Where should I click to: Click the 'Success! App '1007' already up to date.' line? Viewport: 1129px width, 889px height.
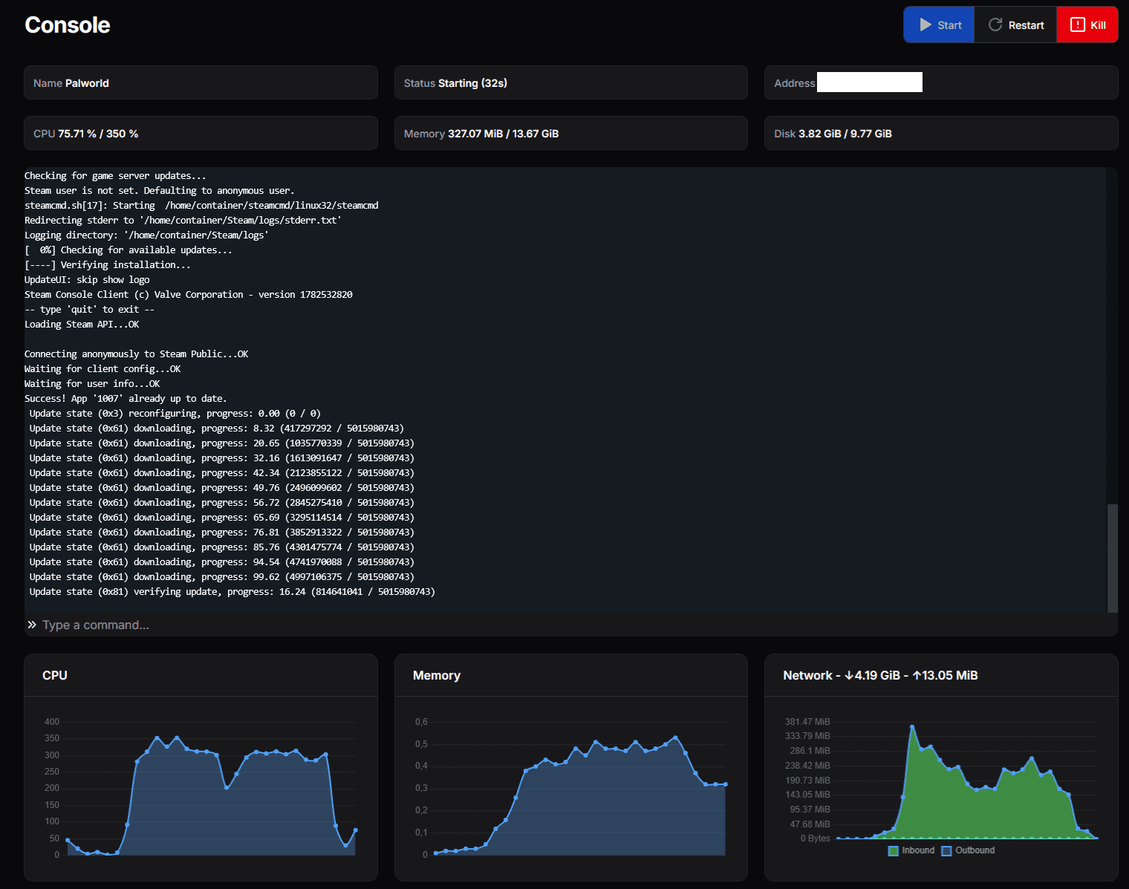click(x=126, y=399)
